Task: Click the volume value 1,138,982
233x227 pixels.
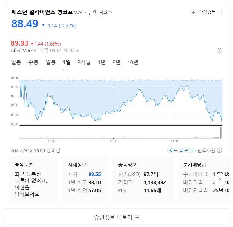Action: 155,182
